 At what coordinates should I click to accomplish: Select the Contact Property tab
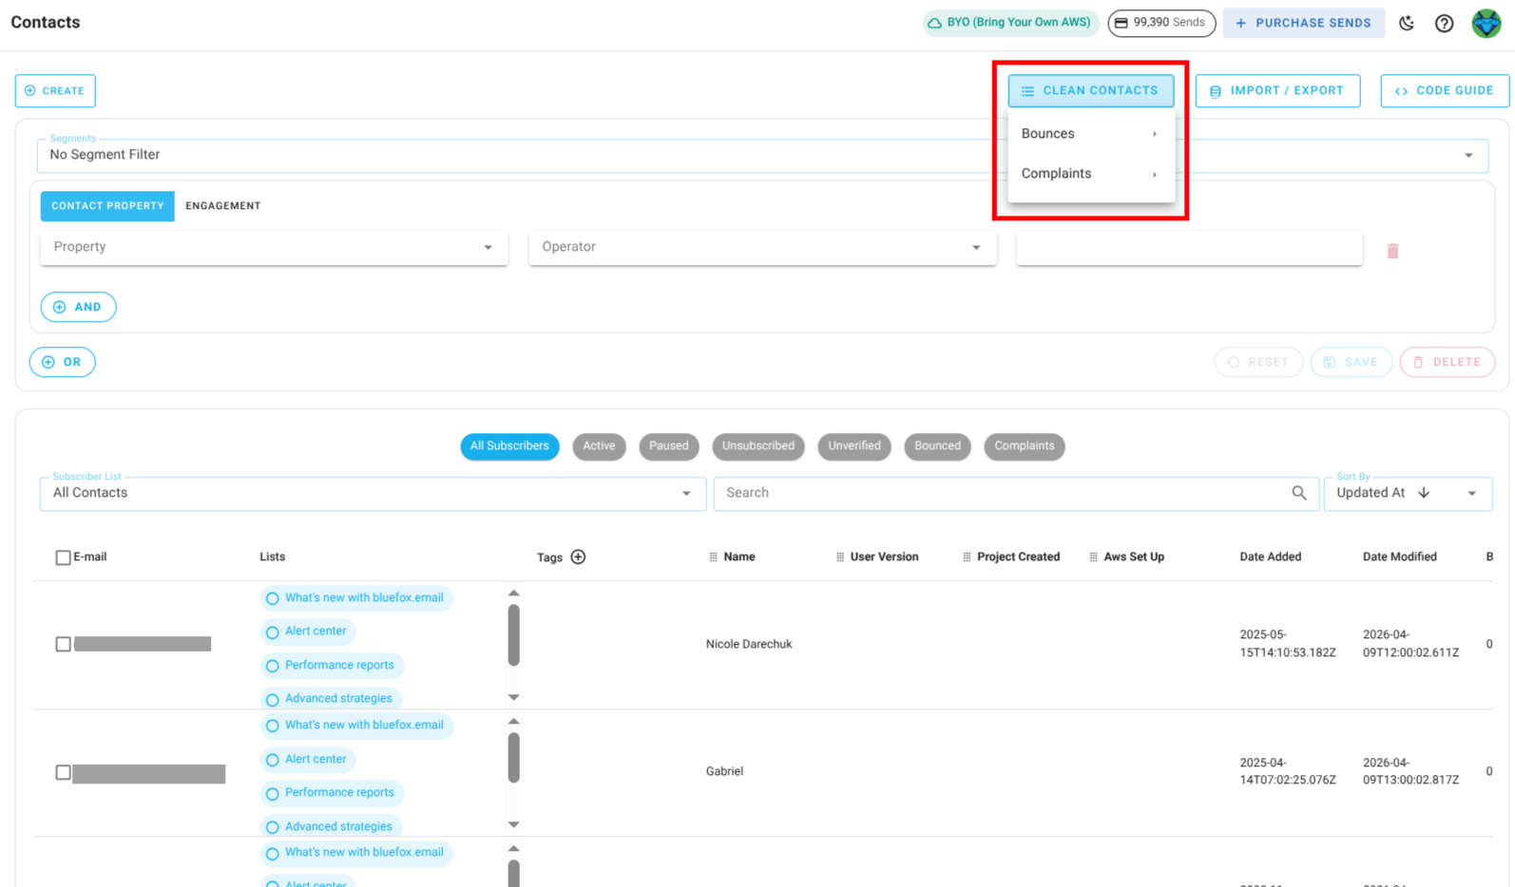tap(107, 206)
